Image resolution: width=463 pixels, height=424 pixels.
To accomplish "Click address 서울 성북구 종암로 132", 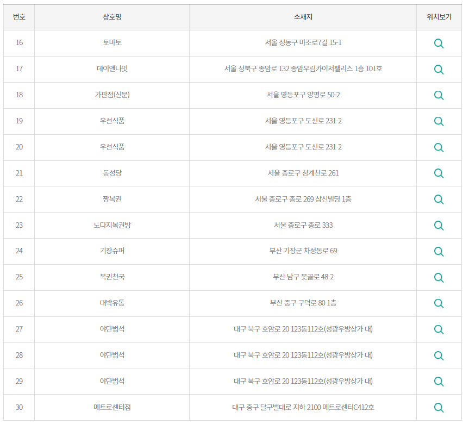I will point(256,68).
